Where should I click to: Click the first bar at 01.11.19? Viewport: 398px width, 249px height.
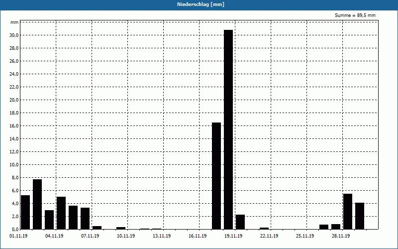[25, 212]
